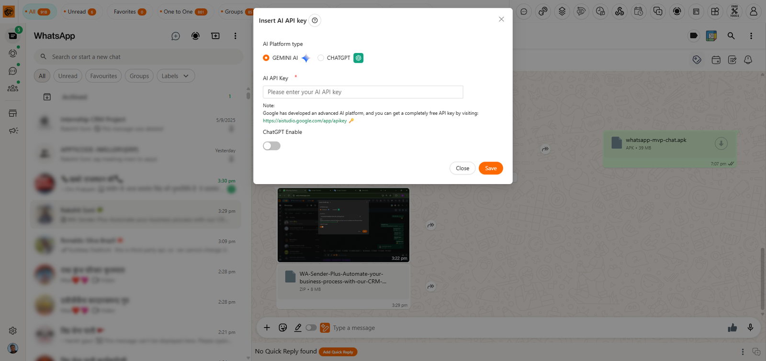The width and height of the screenshot is (766, 361).
Task: Download the whatsapp-mvp-chat.apk file
Action: tap(721, 143)
